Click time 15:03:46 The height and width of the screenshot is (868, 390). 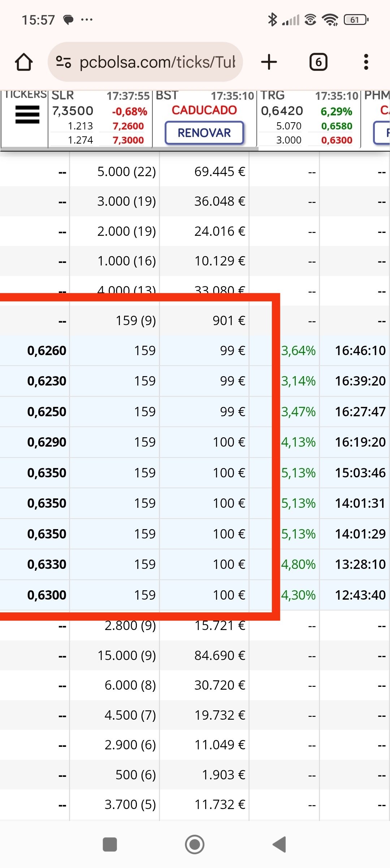(360, 473)
